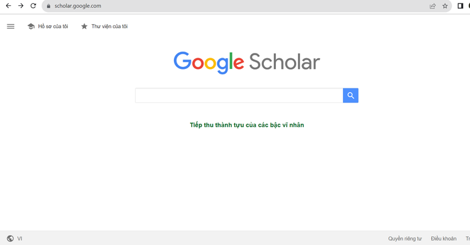Go forward using the browser forward arrow

tap(21, 5)
